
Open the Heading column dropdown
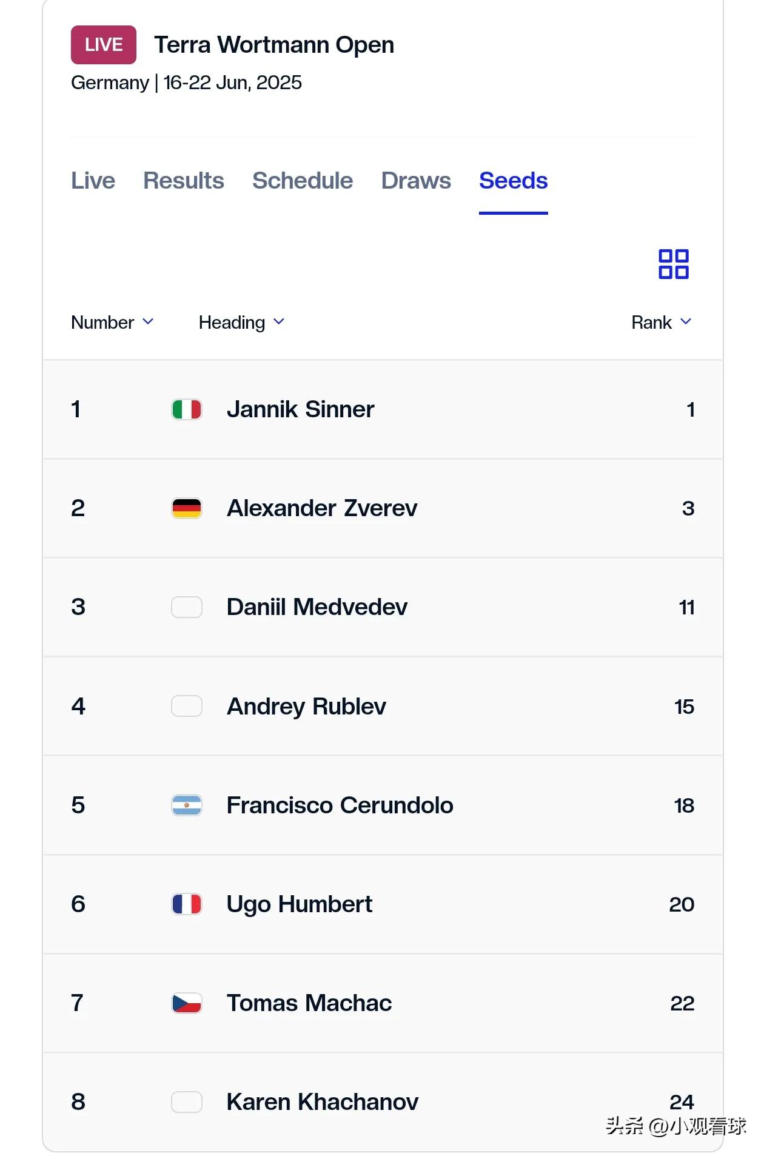pos(241,322)
